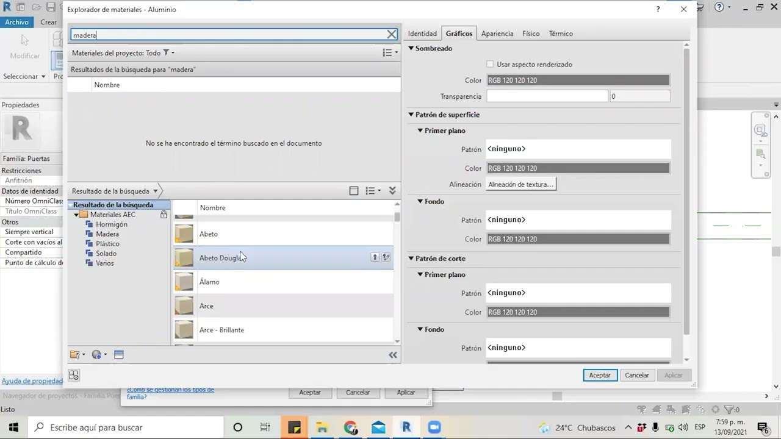781x439 pixels.
Task: Click the Transparencia slider bar
Action: tap(547, 96)
